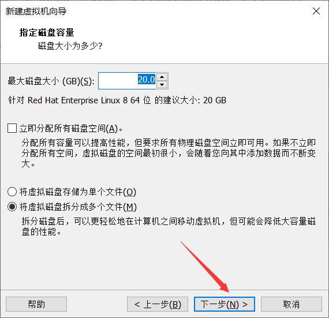Image resolution: width=329 pixels, height=318 pixels.
Task: Close the 新建虚拟机向导 dialog with X
Action: (x=316, y=11)
